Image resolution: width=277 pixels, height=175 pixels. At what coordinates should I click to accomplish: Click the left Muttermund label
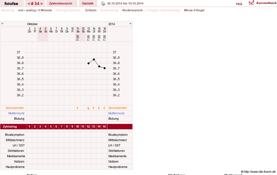click(x=16, y=113)
